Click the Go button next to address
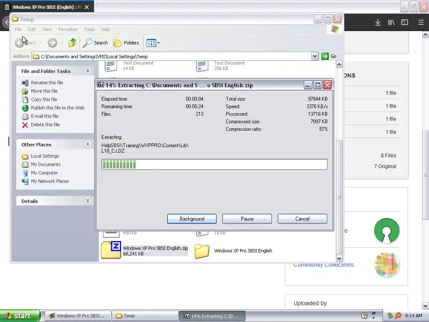Image resolution: width=429 pixels, height=322 pixels. pyautogui.click(x=329, y=56)
